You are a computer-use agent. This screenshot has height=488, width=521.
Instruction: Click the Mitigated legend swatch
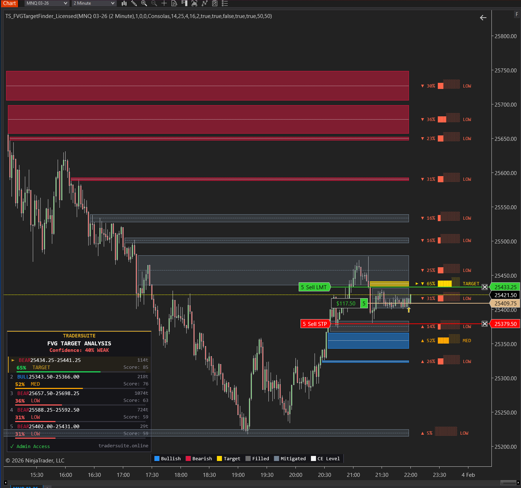[276, 458]
